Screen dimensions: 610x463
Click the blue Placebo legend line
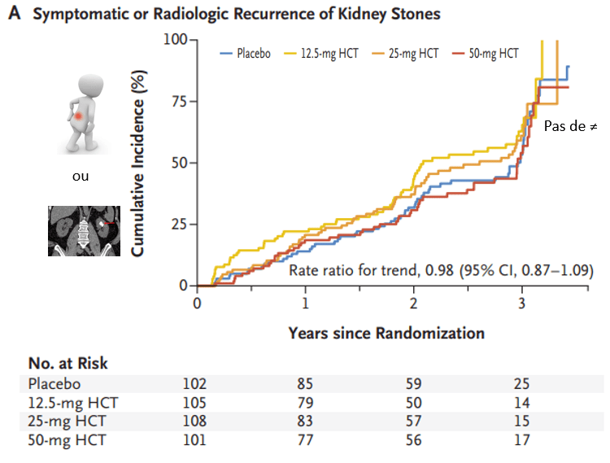[x=227, y=53]
